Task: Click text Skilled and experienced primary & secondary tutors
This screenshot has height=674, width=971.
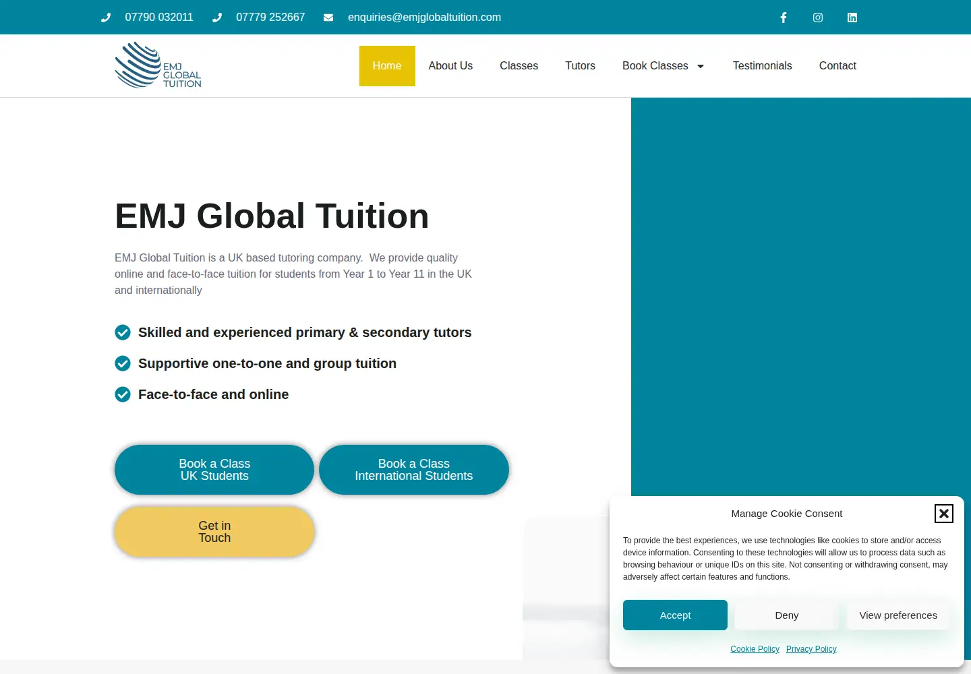Action: pos(305,332)
